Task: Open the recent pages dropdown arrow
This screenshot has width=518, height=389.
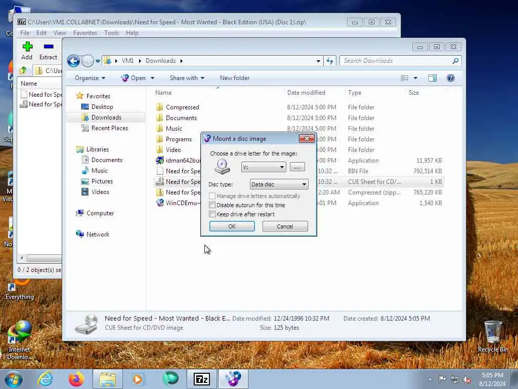Action: [x=98, y=61]
